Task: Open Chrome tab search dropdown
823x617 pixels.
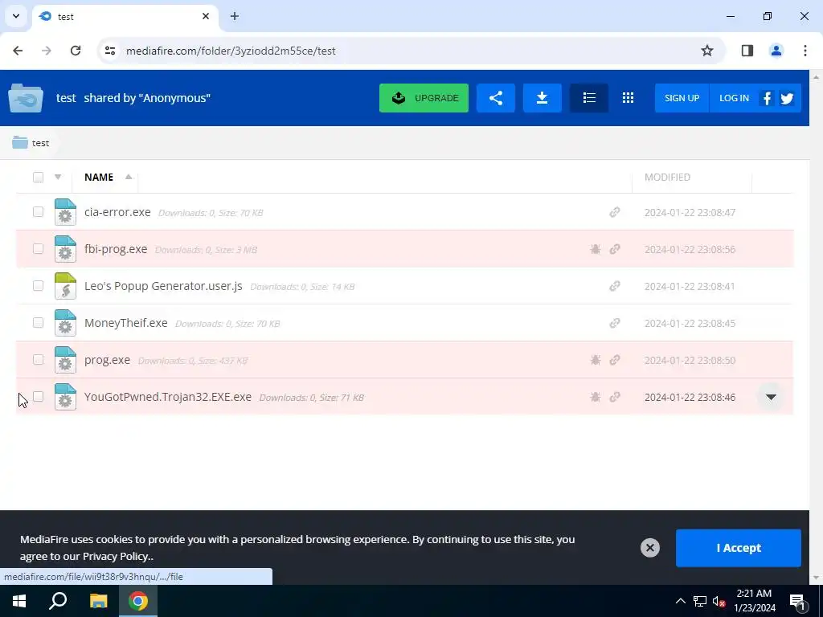Action: [x=16, y=16]
